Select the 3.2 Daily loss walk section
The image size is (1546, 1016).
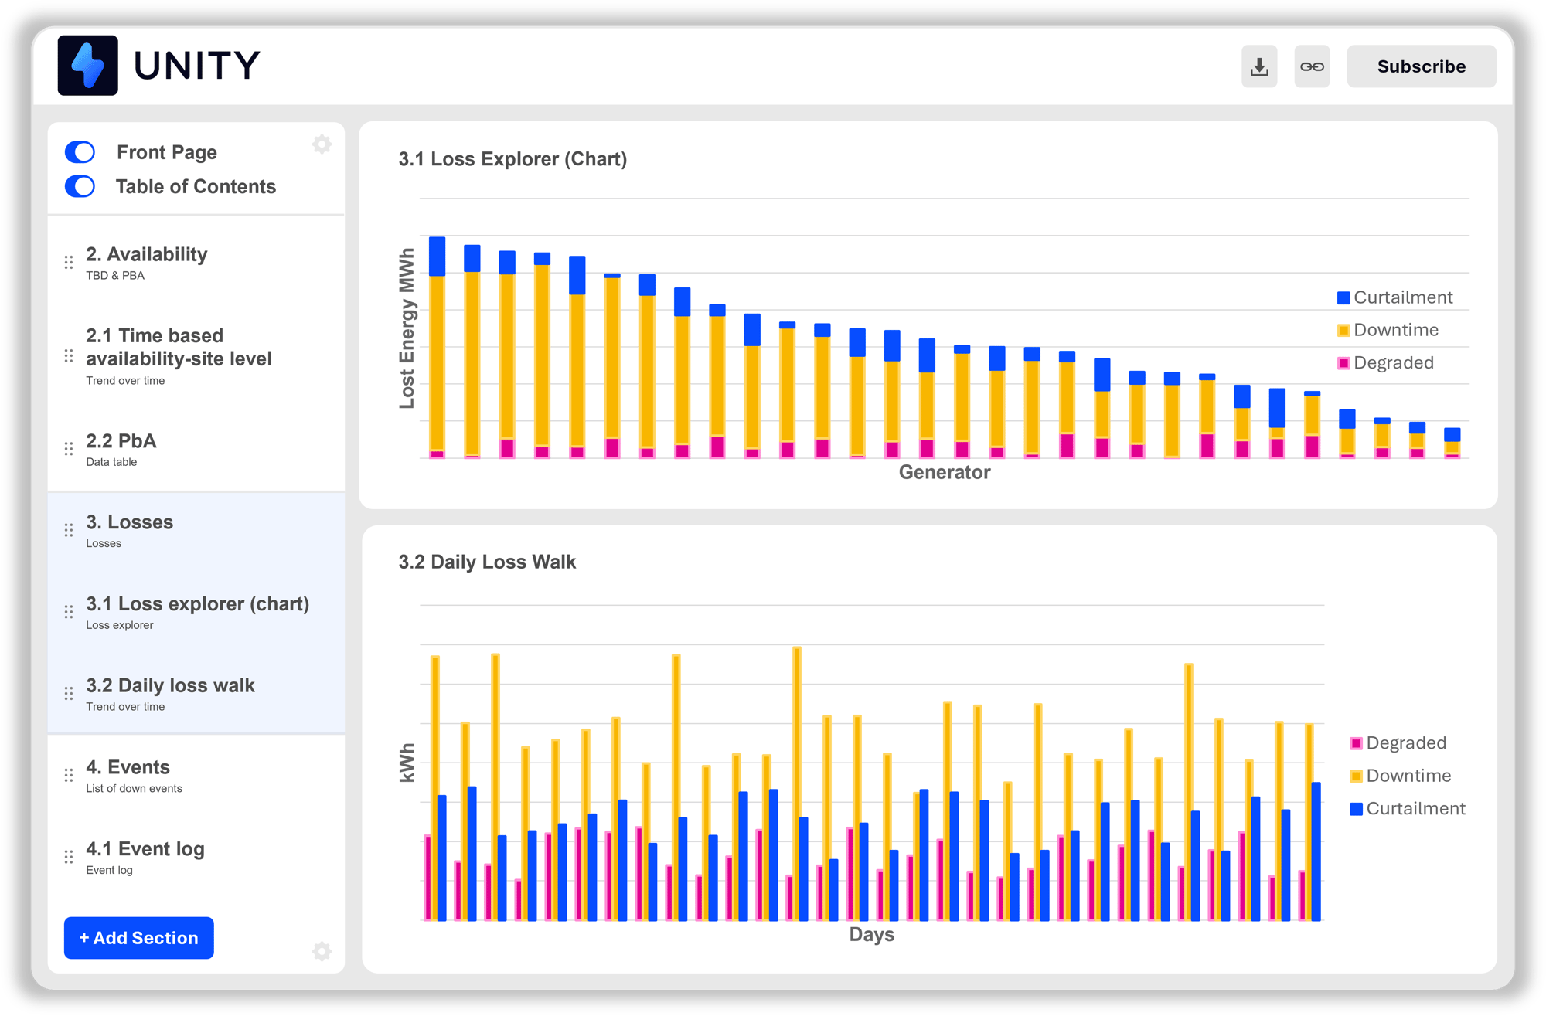point(170,686)
